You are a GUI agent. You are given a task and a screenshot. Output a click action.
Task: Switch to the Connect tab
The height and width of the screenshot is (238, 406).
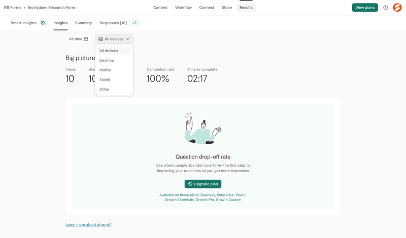coord(207,8)
